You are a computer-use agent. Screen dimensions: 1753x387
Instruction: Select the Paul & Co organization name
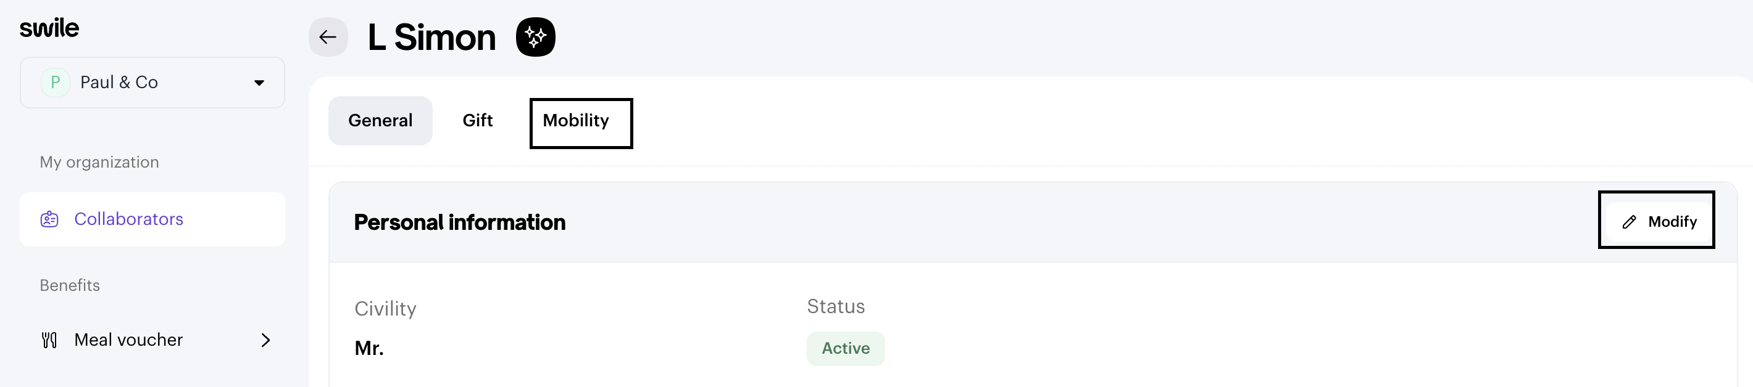click(x=119, y=83)
